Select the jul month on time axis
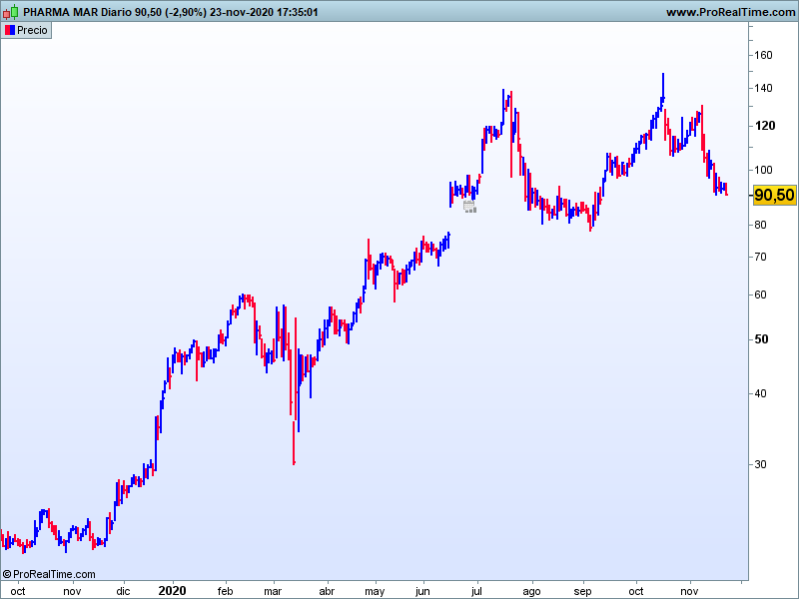Viewport: 799px width, 599px height. [476, 591]
